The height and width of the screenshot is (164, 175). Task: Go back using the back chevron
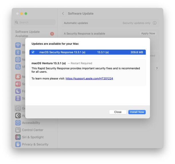pyautogui.click(x=63, y=13)
